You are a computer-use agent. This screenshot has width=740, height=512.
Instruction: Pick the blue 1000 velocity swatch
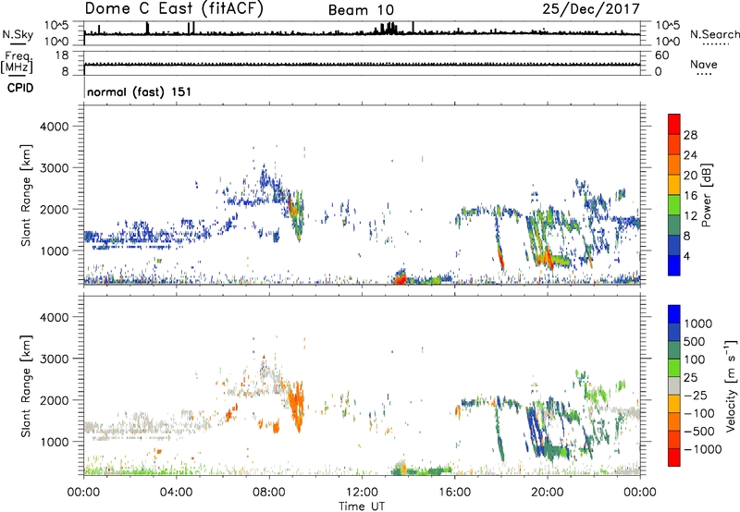tap(674, 314)
